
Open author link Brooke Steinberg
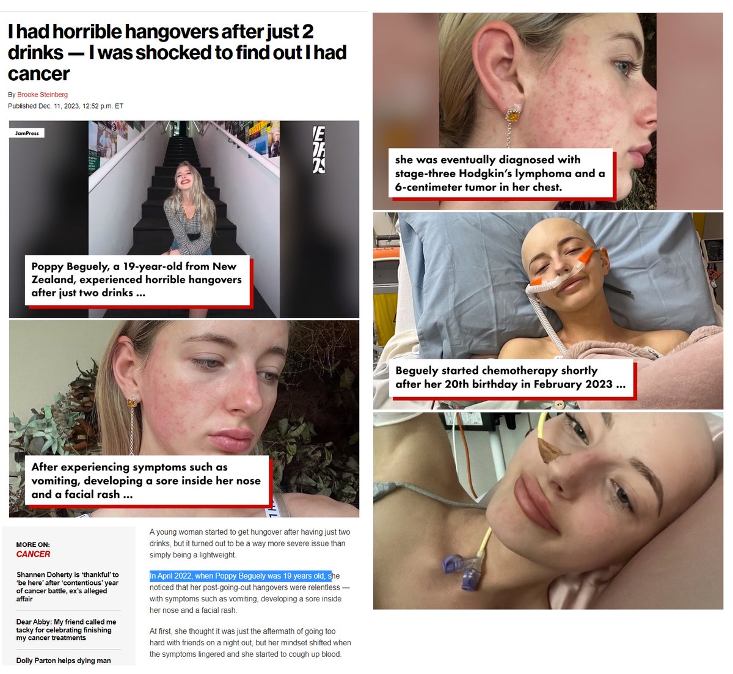click(42, 95)
